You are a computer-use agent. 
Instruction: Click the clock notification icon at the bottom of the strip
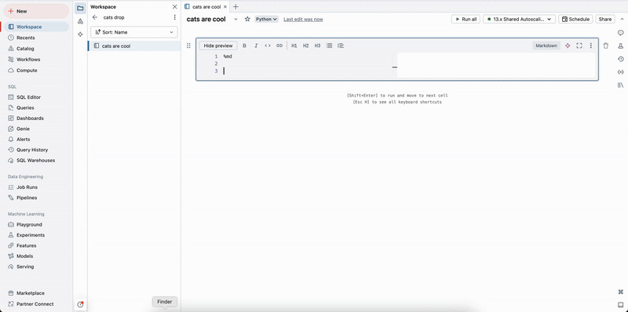click(x=80, y=304)
